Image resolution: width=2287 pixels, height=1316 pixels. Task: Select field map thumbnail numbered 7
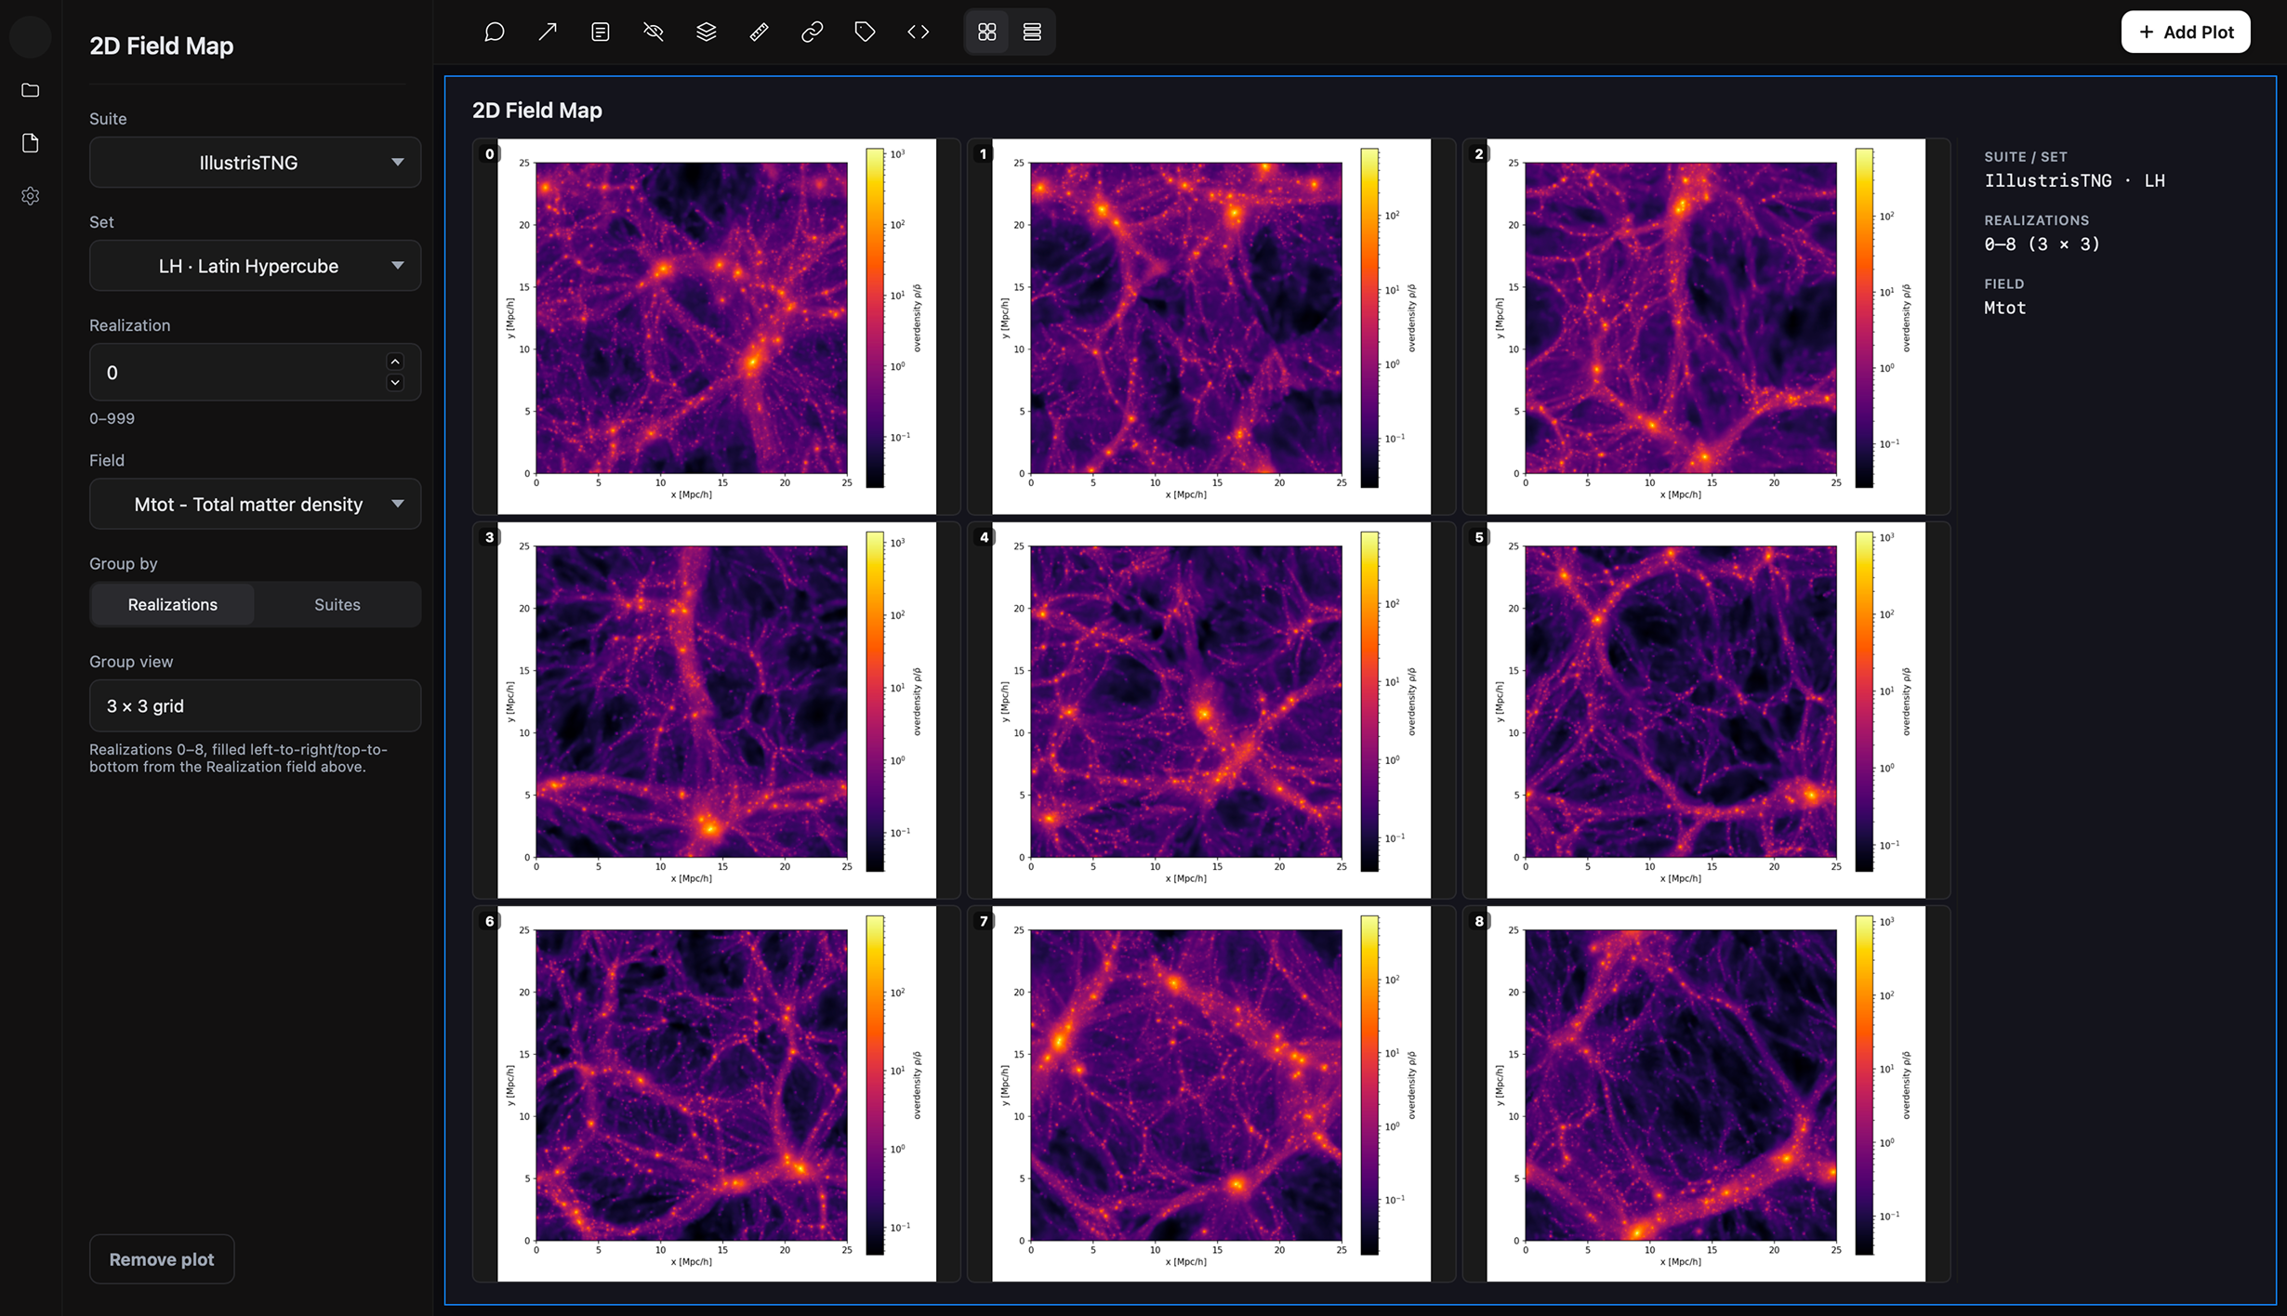coord(1211,1094)
